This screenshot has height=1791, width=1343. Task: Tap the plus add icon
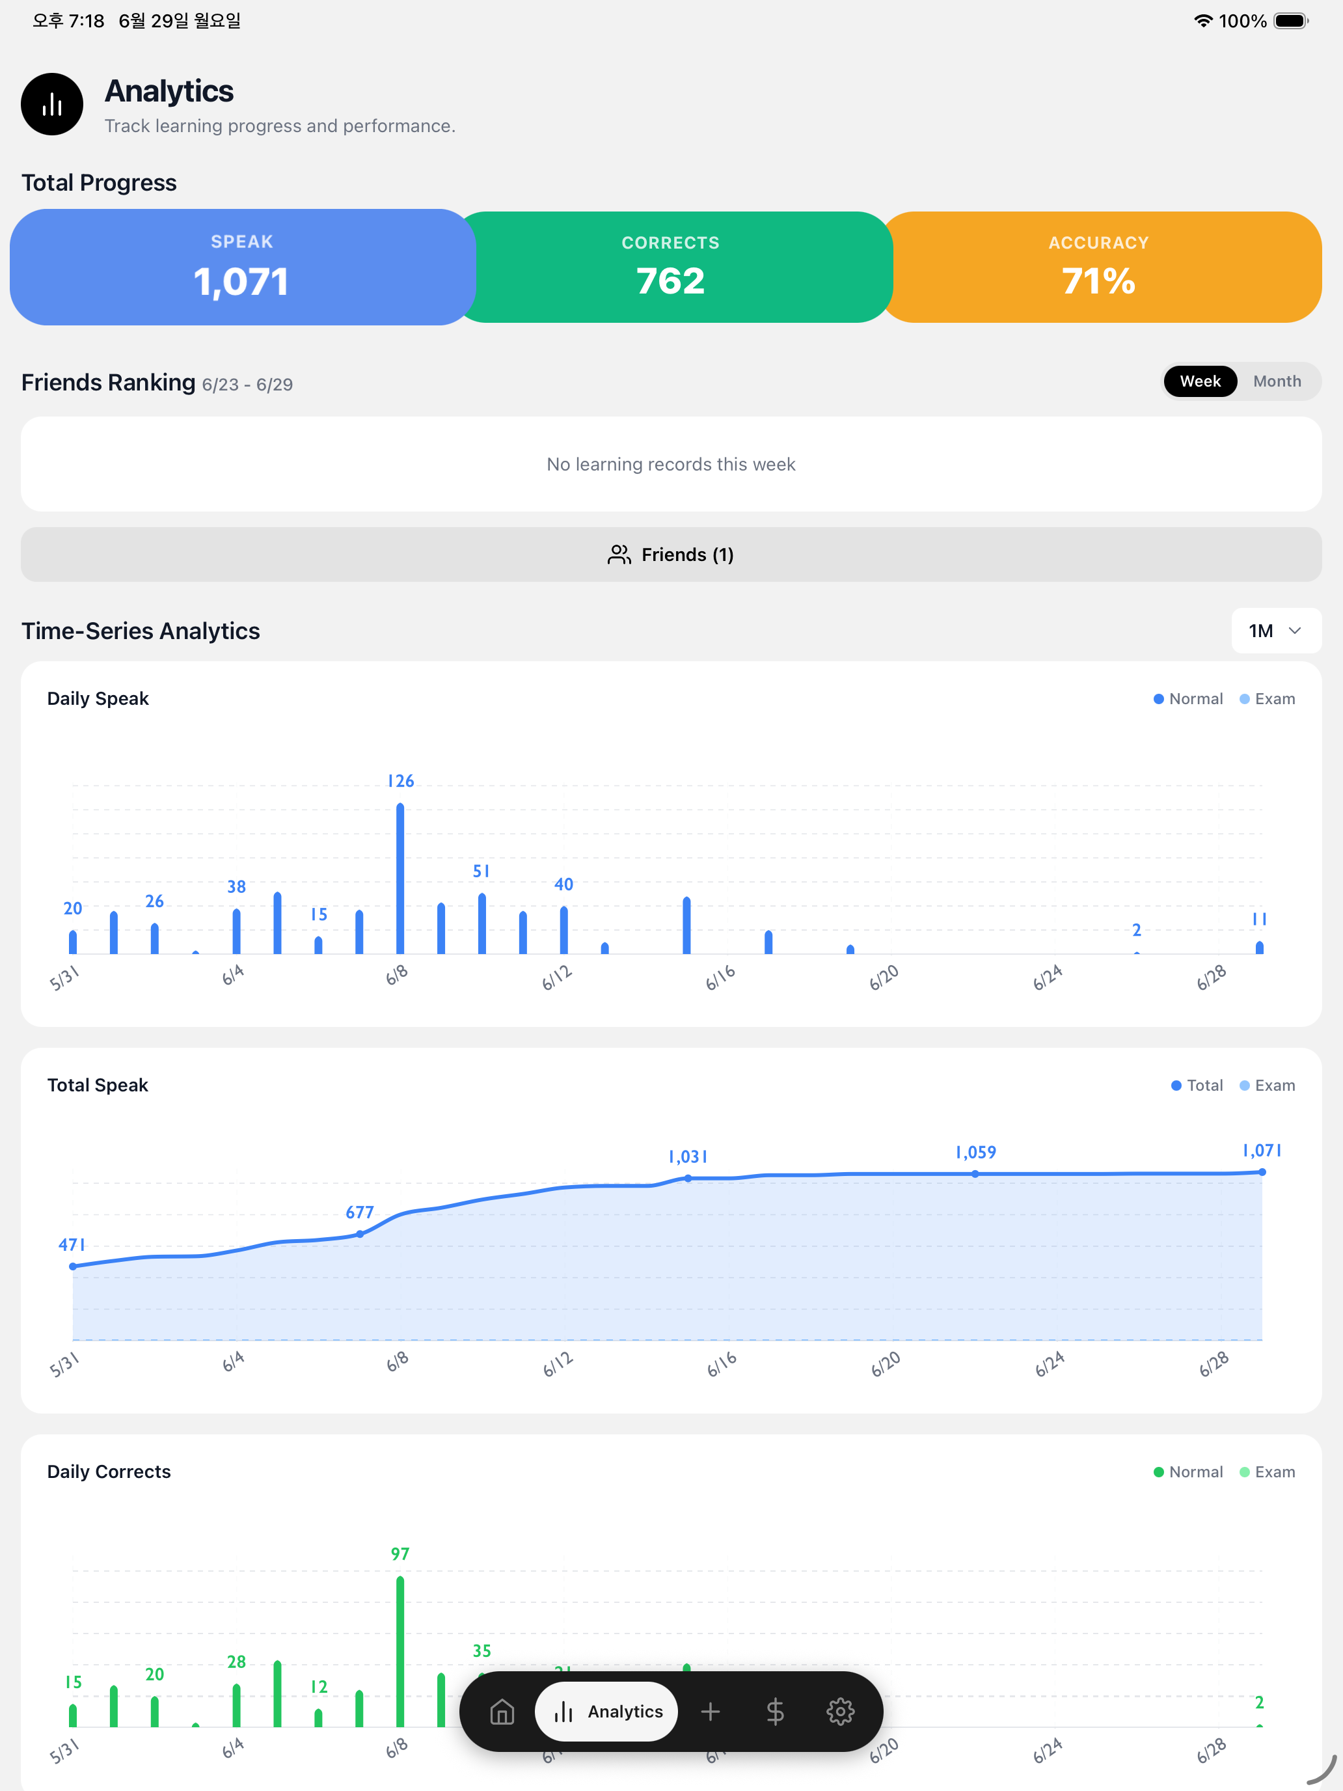click(710, 1711)
